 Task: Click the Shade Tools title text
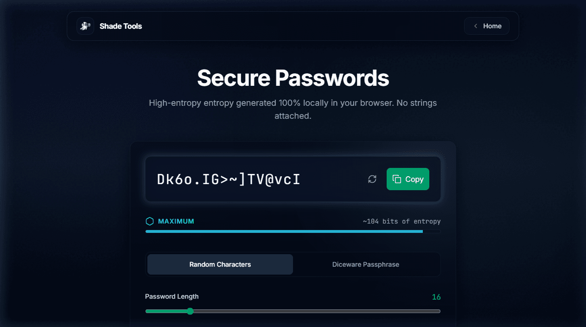[121, 26]
